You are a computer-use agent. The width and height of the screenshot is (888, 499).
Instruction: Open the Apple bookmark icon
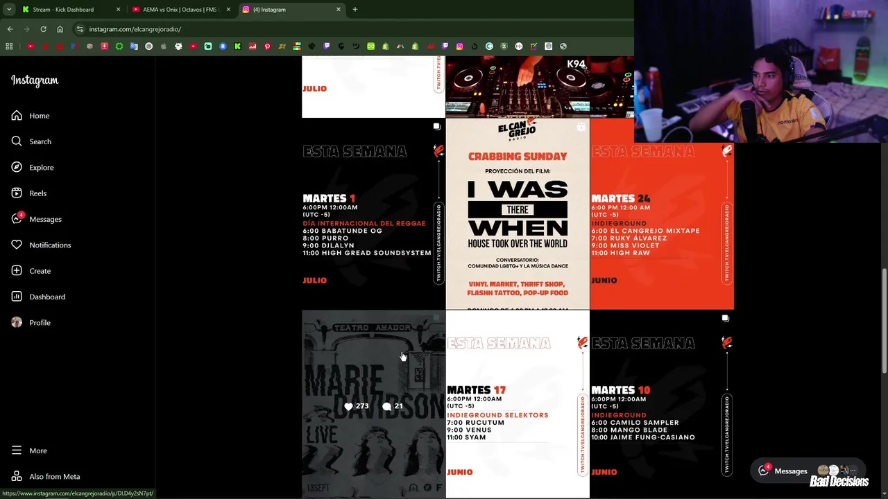click(x=164, y=46)
